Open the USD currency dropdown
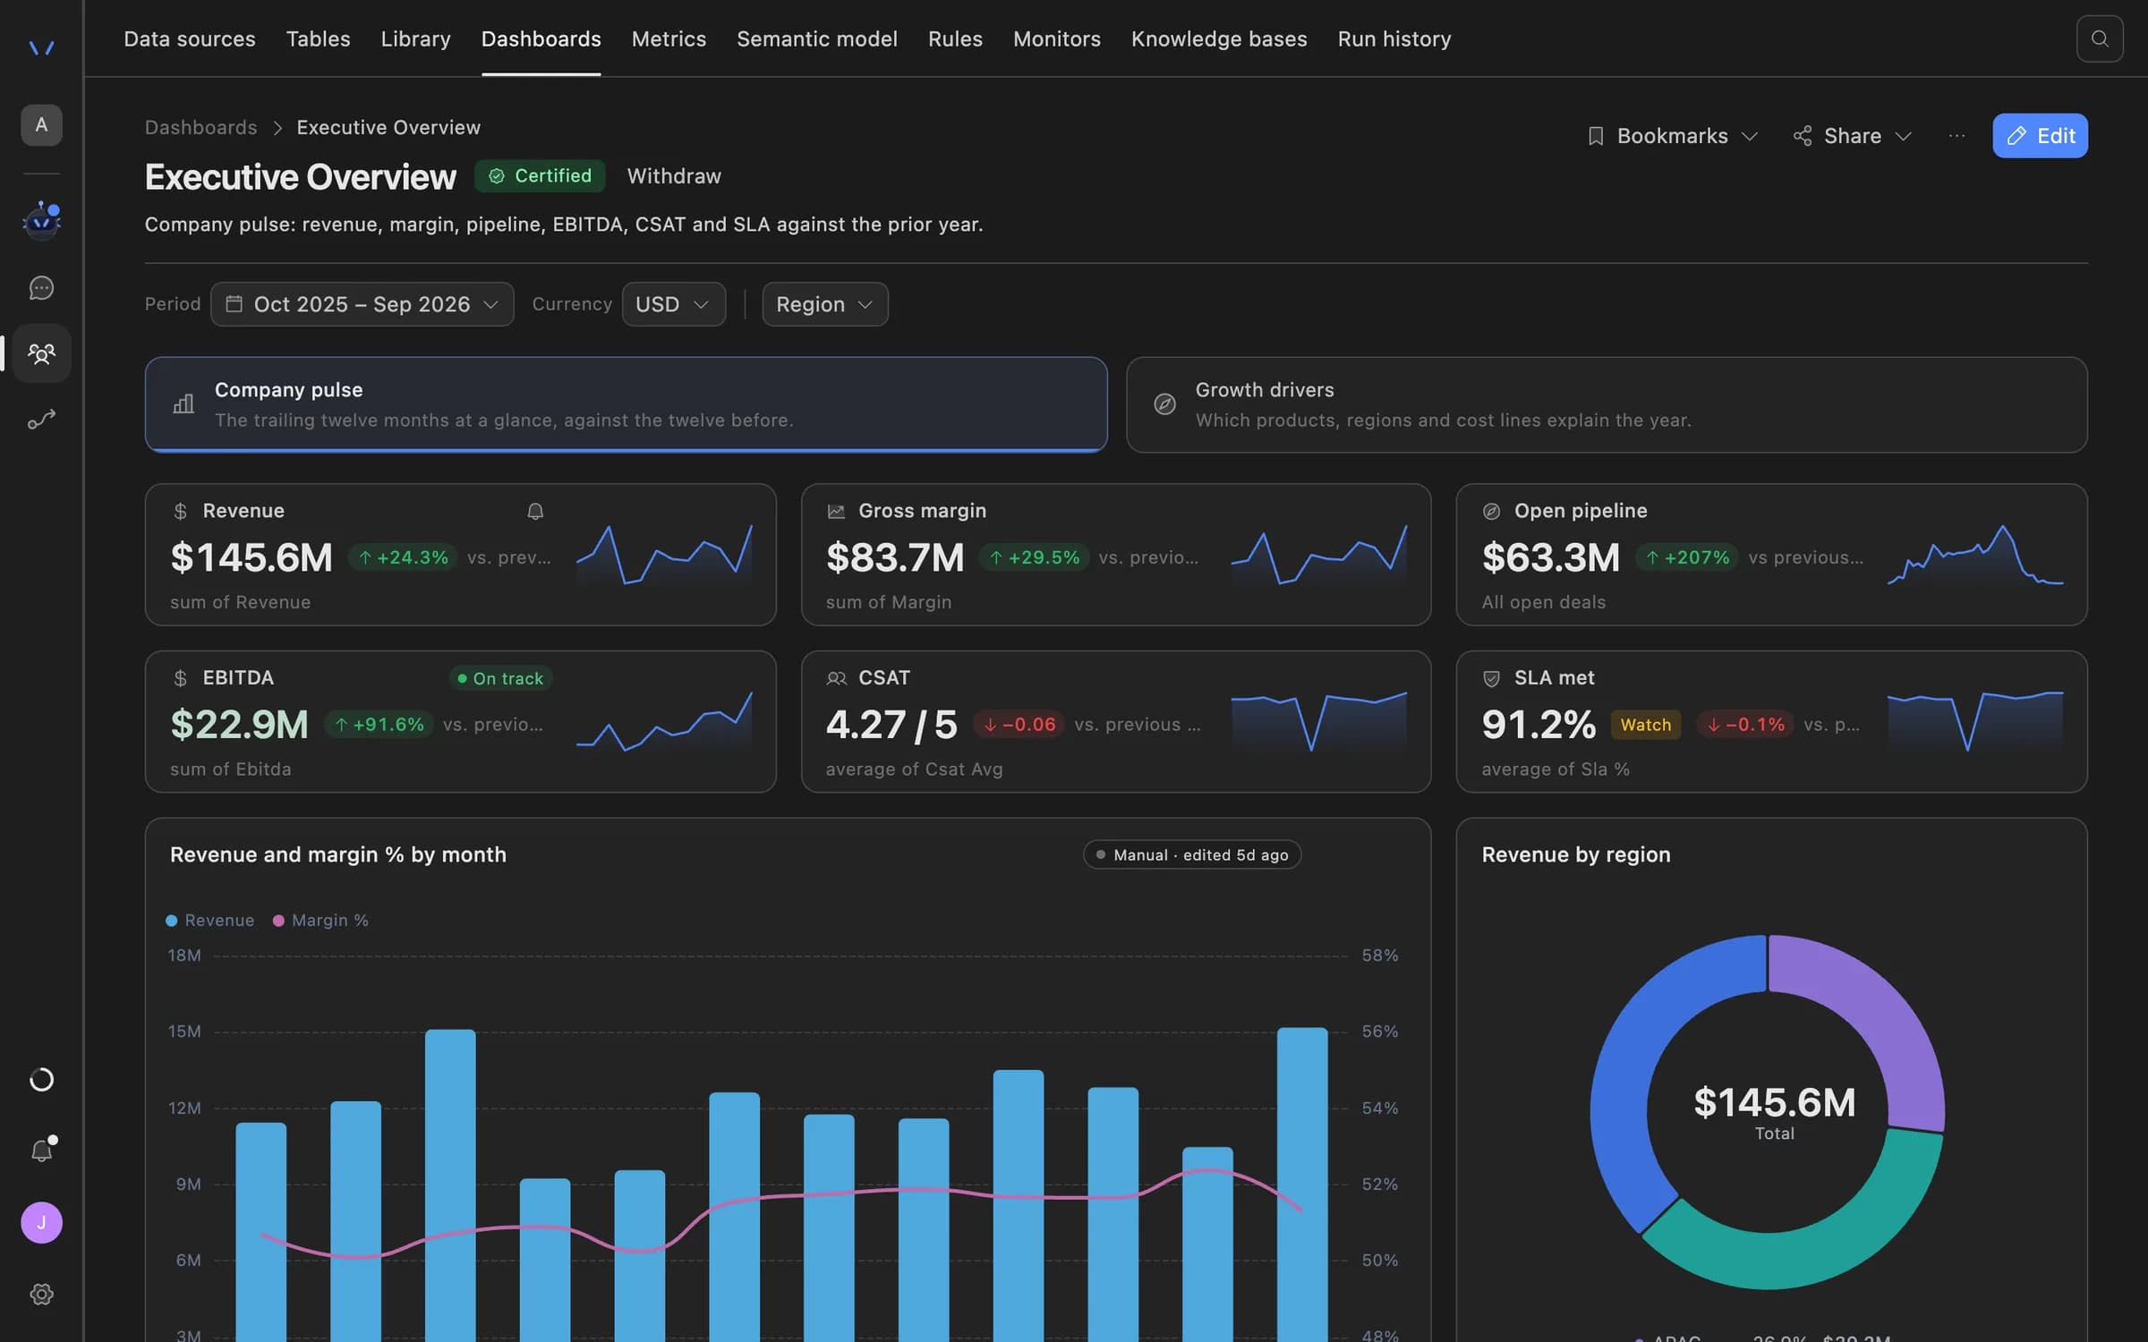The height and width of the screenshot is (1342, 2148). [673, 304]
